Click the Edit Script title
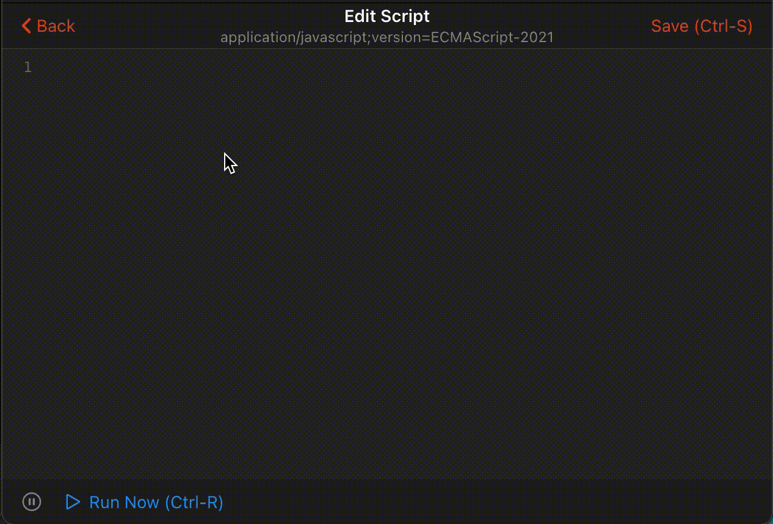This screenshot has height=524, width=773. (x=387, y=16)
